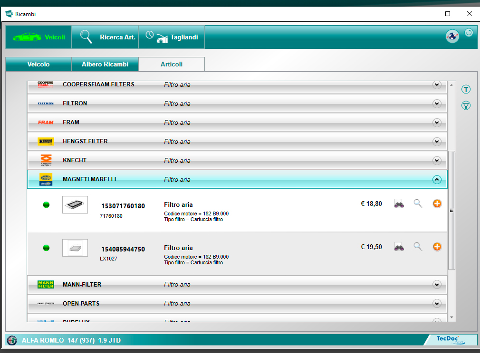Expand the MANN-FILTER brand row
This screenshot has height=353, width=480.
[x=437, y=285]
